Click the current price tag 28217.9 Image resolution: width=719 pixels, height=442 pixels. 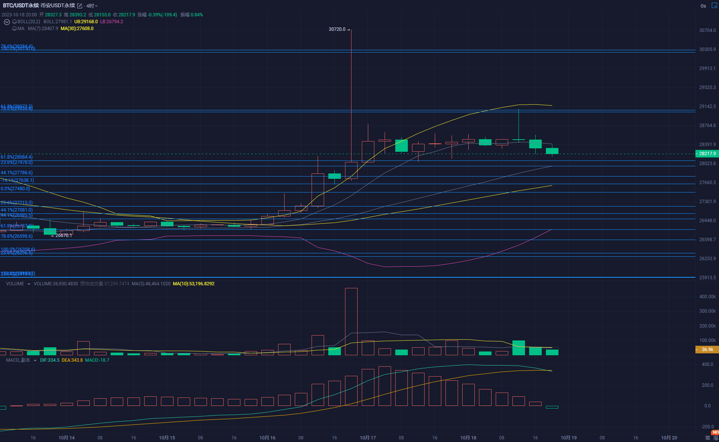pyautogui.click(x=707, y=154)
